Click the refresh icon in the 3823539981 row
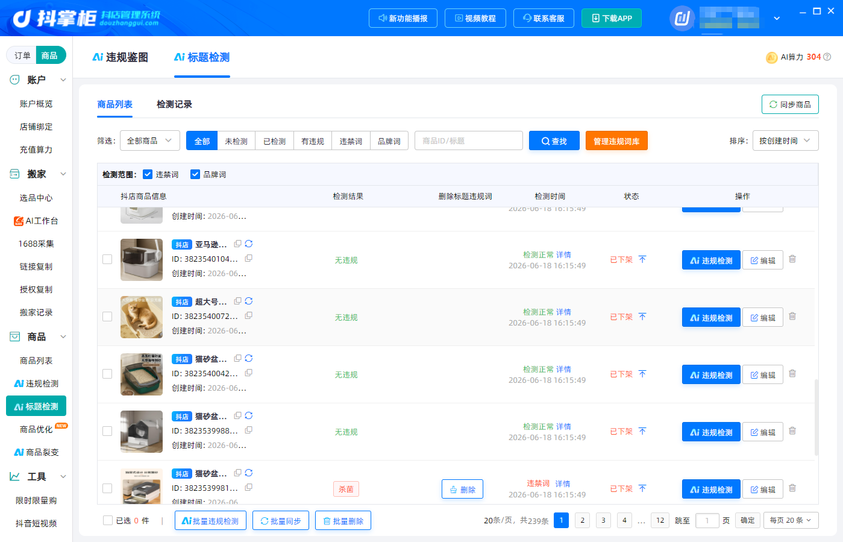Screen dimensions: 843x542 point(249,473)
